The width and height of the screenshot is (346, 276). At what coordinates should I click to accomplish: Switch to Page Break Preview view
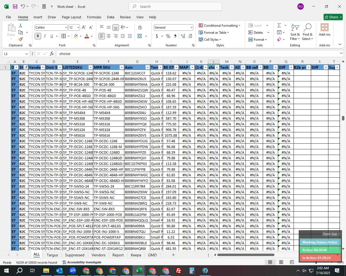[x=292, y=262]
